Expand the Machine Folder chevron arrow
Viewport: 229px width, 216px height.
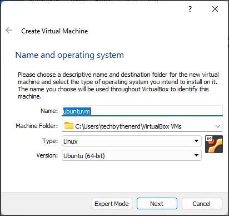pyautogui.click(x=218, y=126)
